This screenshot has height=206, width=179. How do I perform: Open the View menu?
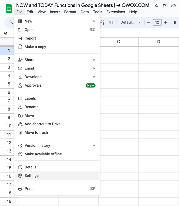[41, 12]
